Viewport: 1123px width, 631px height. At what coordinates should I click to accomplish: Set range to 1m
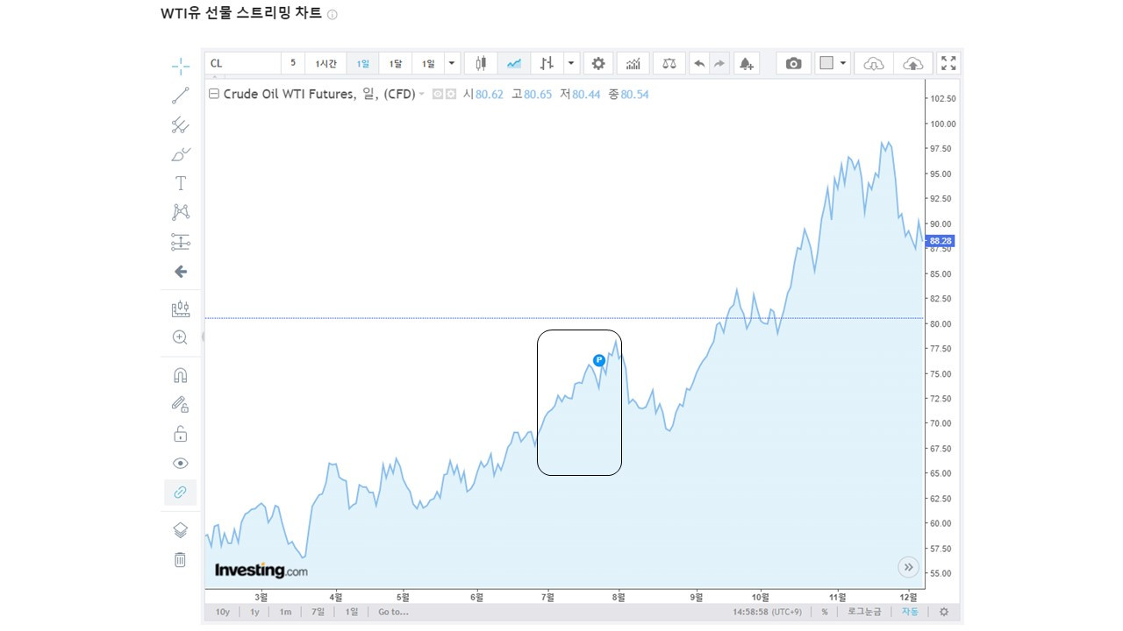[285, 612]
